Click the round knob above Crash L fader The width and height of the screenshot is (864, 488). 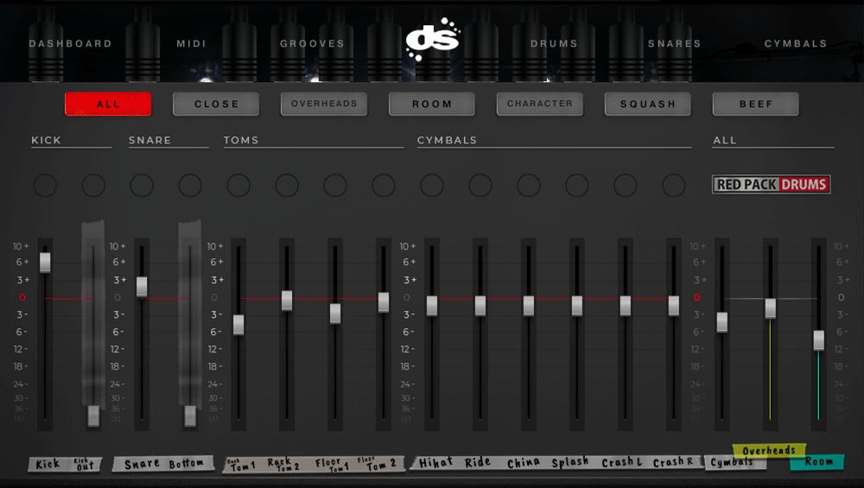626,185
